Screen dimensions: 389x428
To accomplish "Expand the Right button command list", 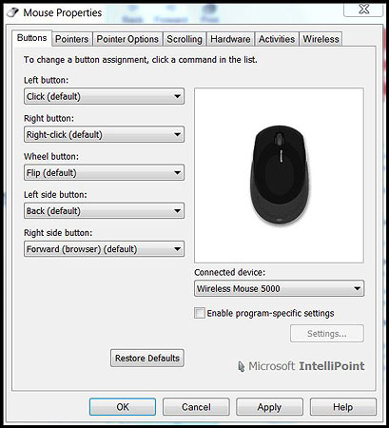I will tap(104, 134).
